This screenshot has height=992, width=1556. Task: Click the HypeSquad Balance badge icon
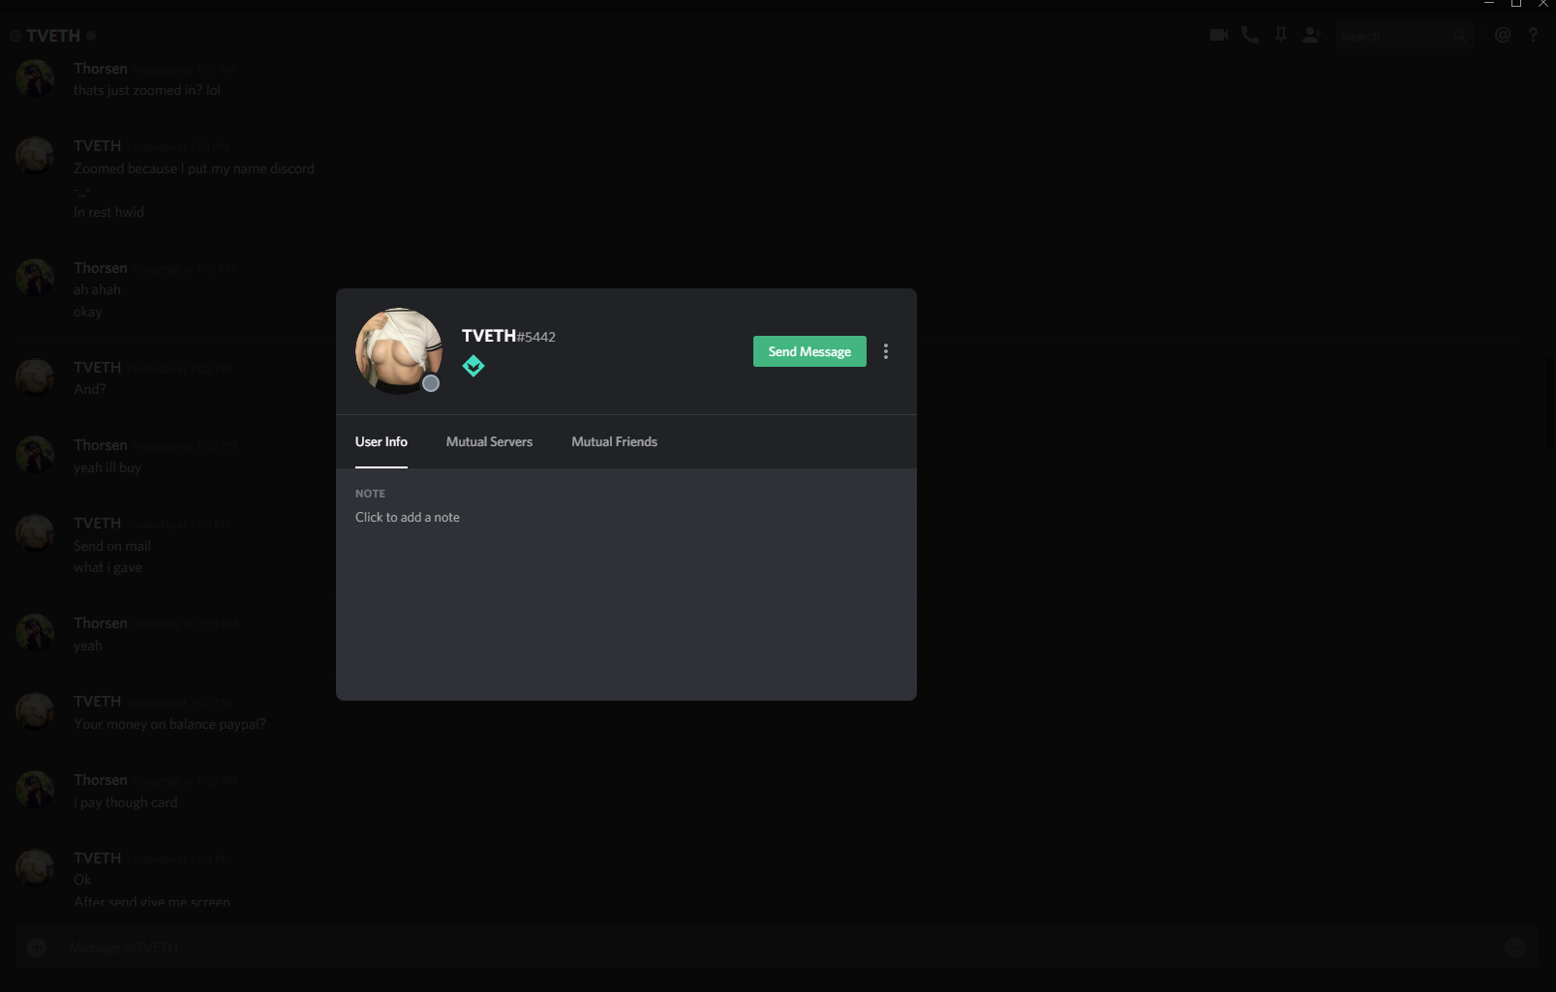pos(473,366)
